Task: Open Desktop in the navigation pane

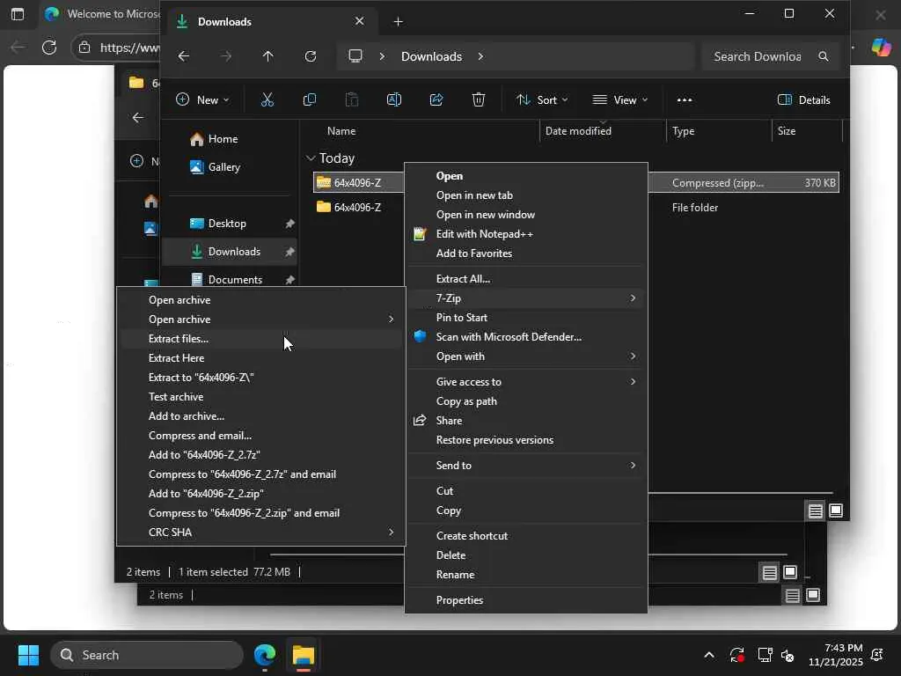Action: pyautogui.click(x=227, y=224)
